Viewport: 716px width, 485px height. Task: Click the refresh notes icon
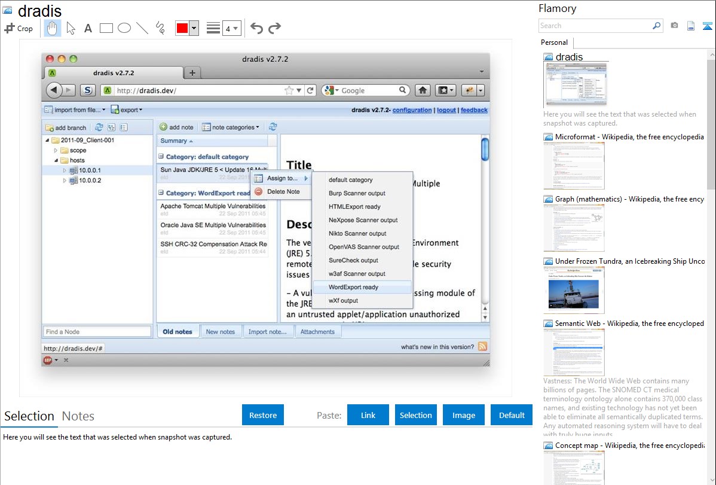(273, 127)
